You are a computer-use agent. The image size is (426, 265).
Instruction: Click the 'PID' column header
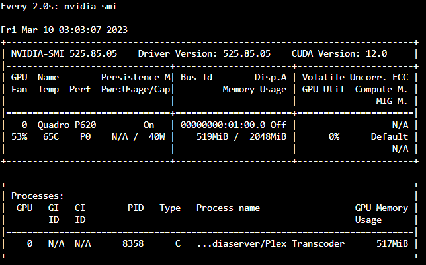[136, 208]
